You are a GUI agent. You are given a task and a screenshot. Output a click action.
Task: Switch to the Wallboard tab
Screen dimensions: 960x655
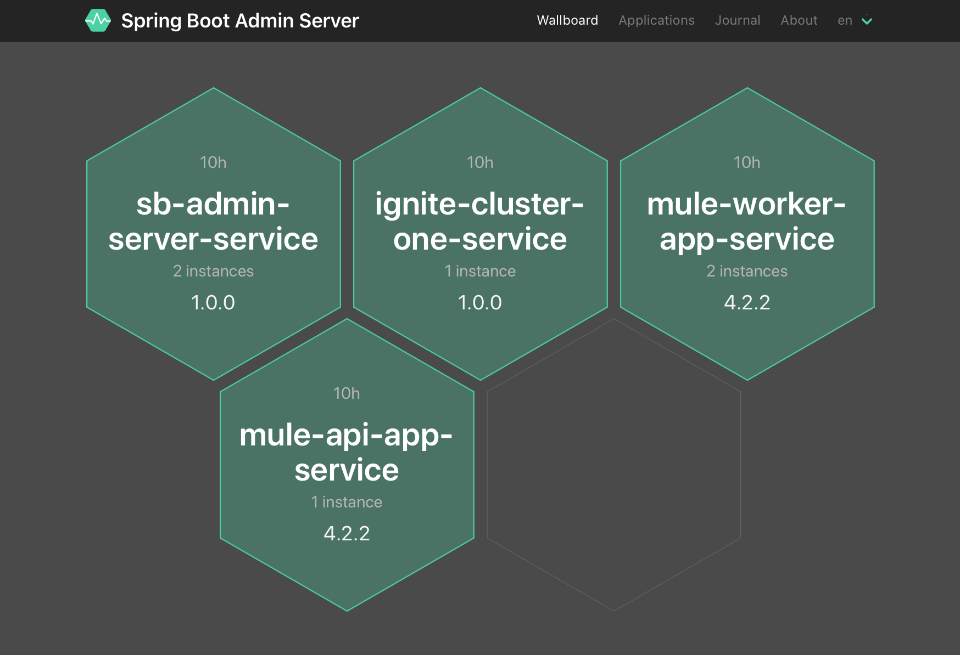567,20
